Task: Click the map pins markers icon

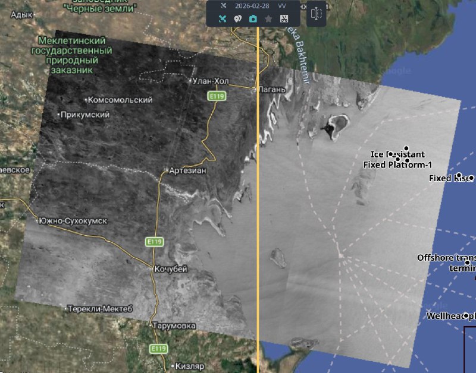Action: coord(237,19)
